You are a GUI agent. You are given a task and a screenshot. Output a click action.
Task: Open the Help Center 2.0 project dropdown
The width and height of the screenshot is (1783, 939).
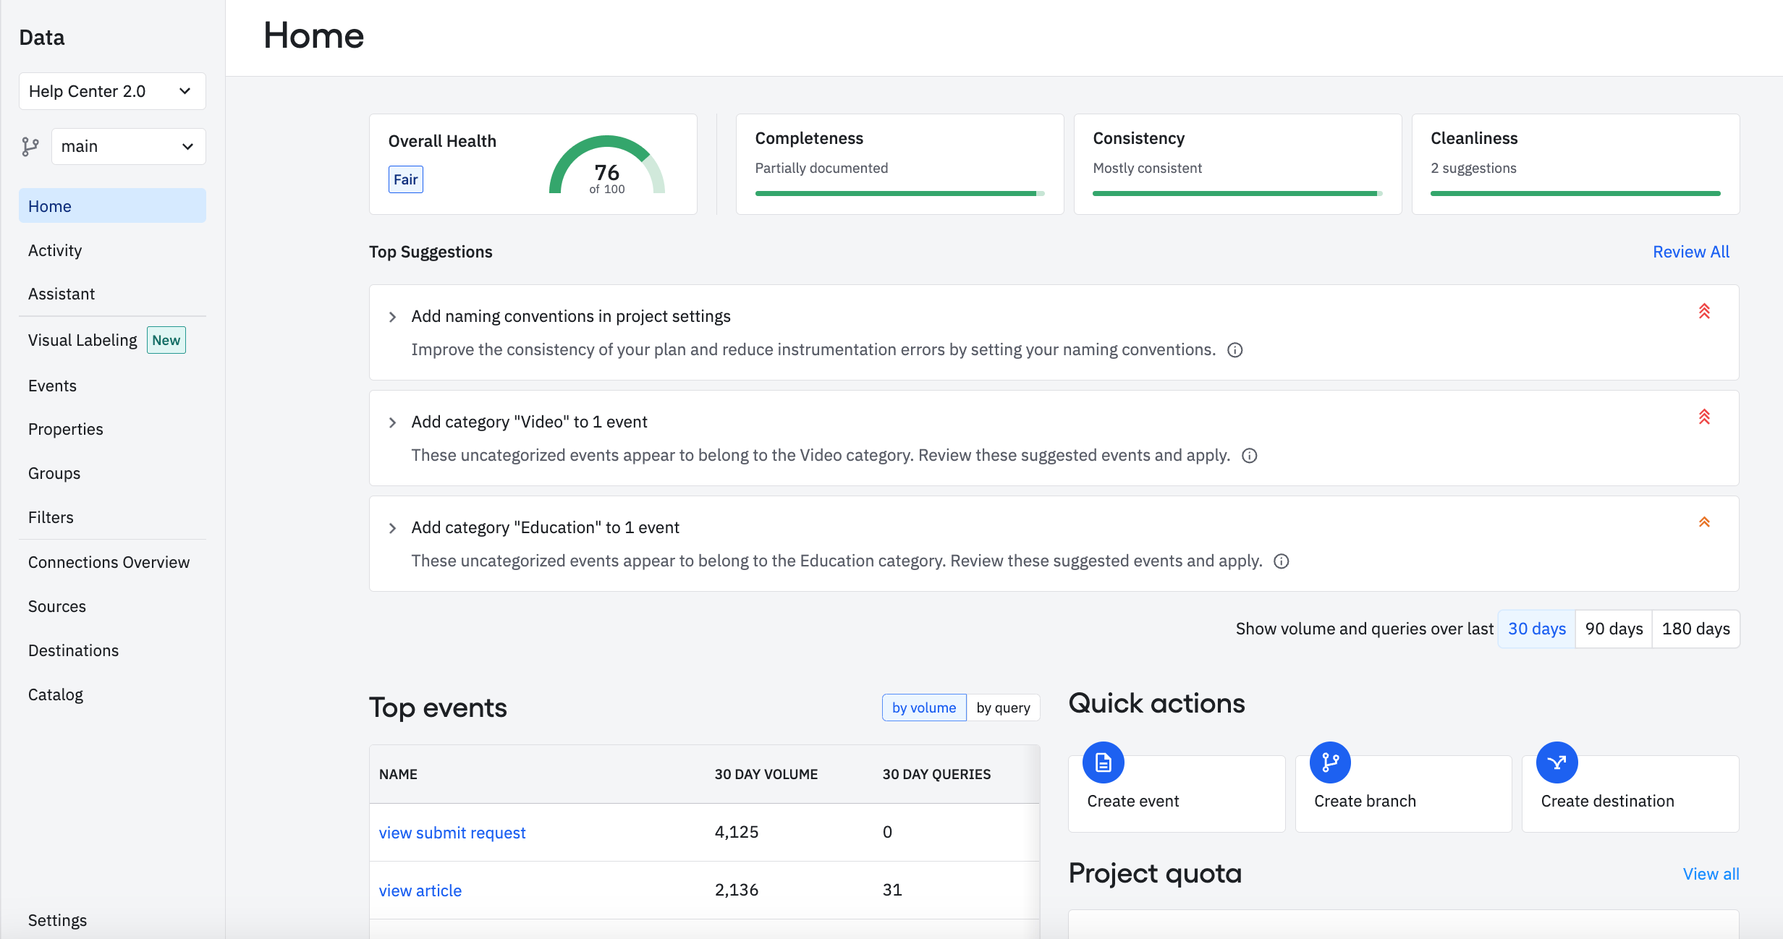pyautogui.click(x=112, y=90)
